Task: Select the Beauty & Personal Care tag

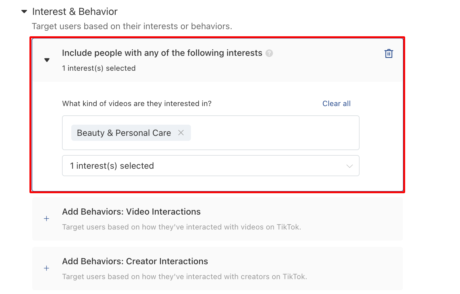Action: 124,133
